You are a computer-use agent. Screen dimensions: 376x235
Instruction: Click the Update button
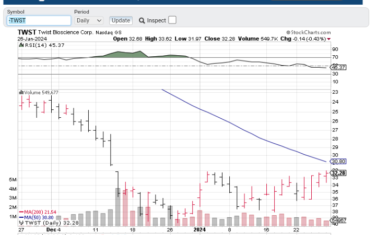[x=121, y=20]
